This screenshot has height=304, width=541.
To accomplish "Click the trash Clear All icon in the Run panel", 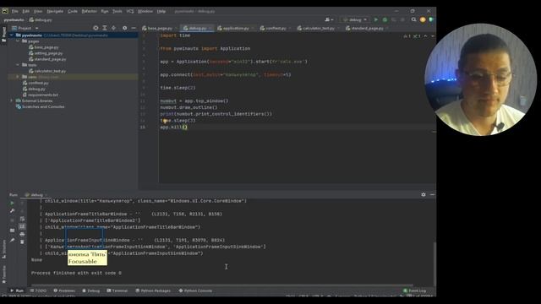I will tap(22, 242).
